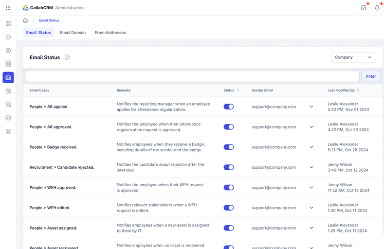Click the notification bell icon
384x249 pixels.
377,8
